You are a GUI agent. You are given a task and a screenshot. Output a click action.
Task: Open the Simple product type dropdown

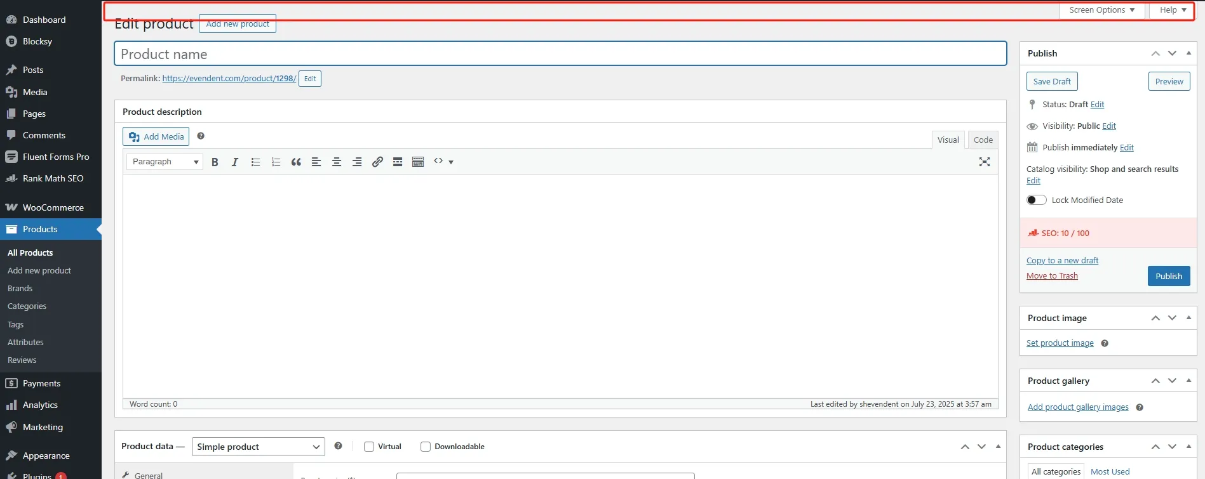click(258, 447)
